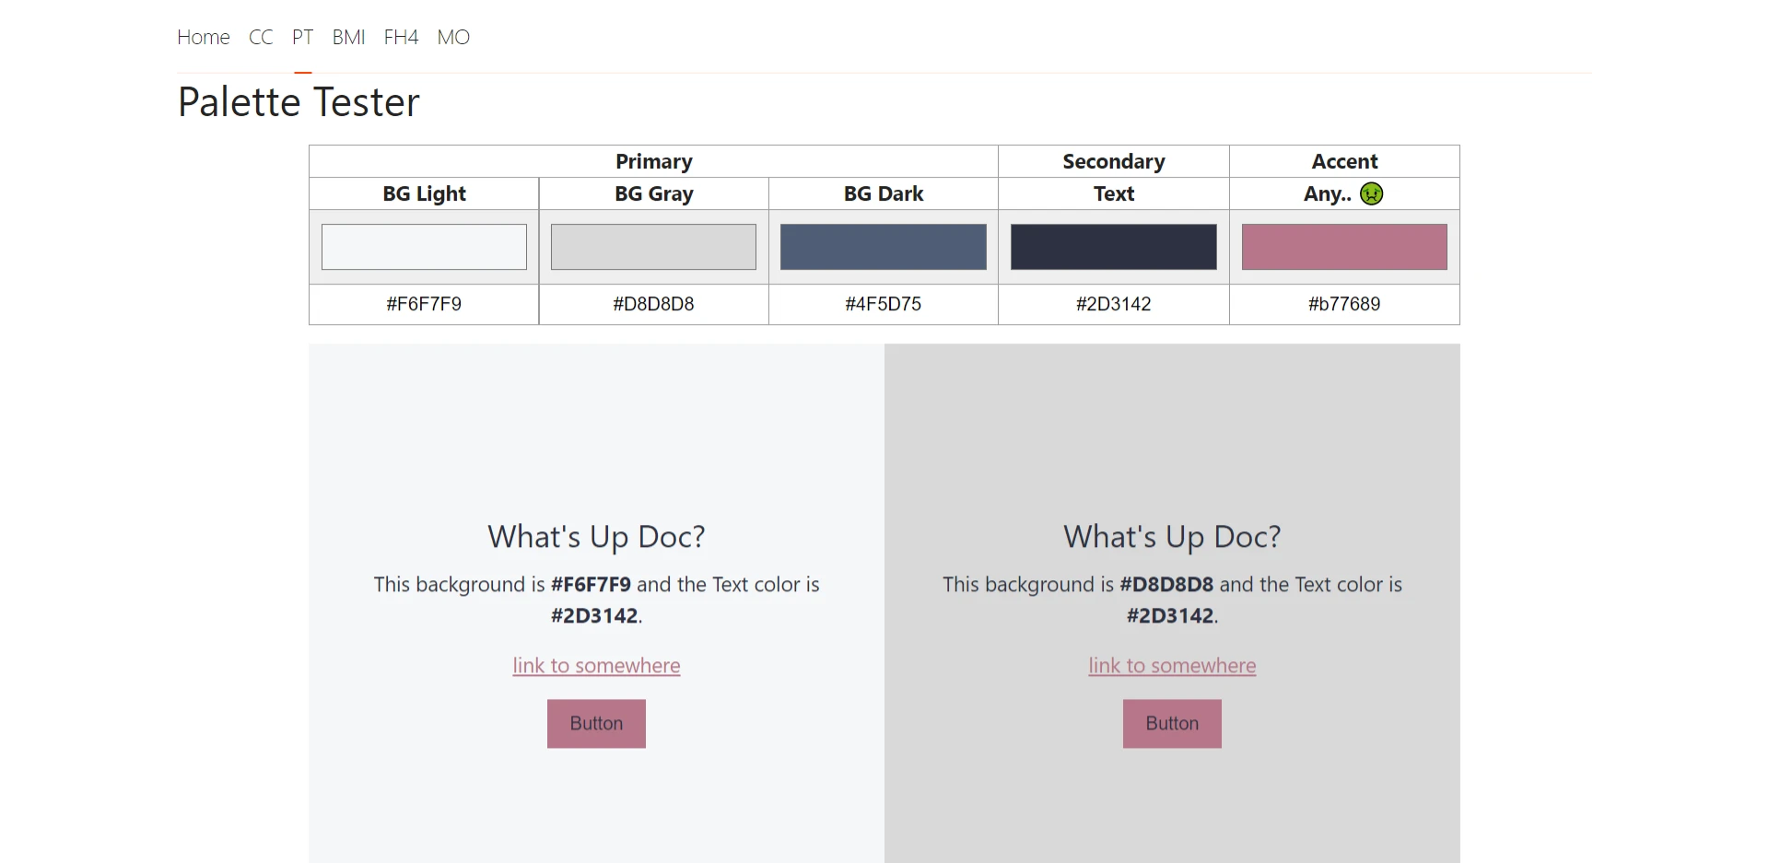1769x863 pixels.
Task: Select the #D8D8D8 hex value cell
Action: coord(653,304)
